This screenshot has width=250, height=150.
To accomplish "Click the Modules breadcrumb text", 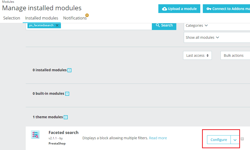I will 8,2.
